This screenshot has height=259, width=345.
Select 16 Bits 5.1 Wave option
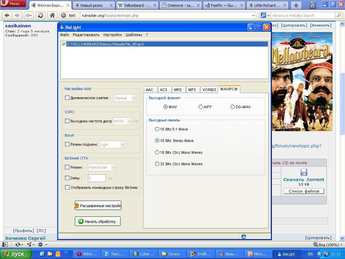(157, 129)
